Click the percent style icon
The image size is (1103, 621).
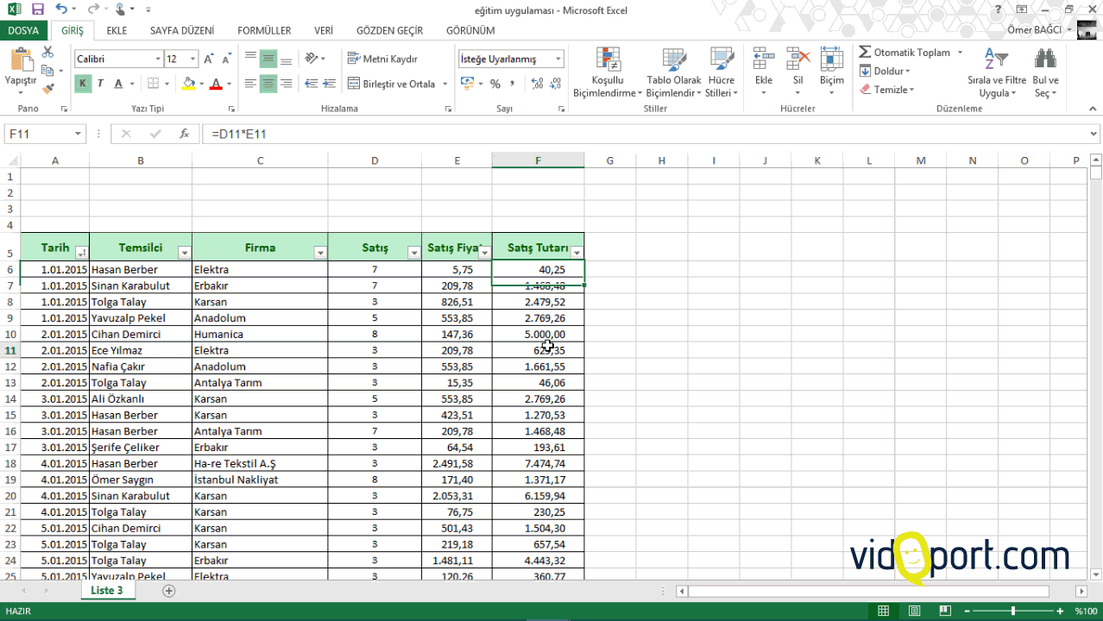[495, 84]
